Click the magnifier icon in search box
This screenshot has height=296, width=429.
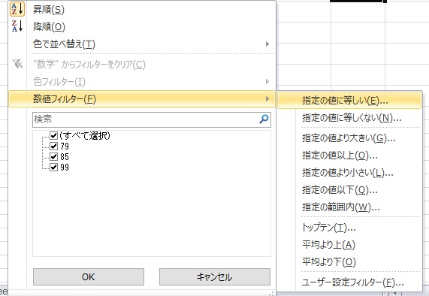click(264, 119)
